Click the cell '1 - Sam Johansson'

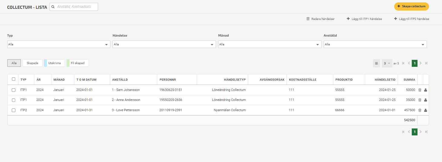[x=126, y=90]
